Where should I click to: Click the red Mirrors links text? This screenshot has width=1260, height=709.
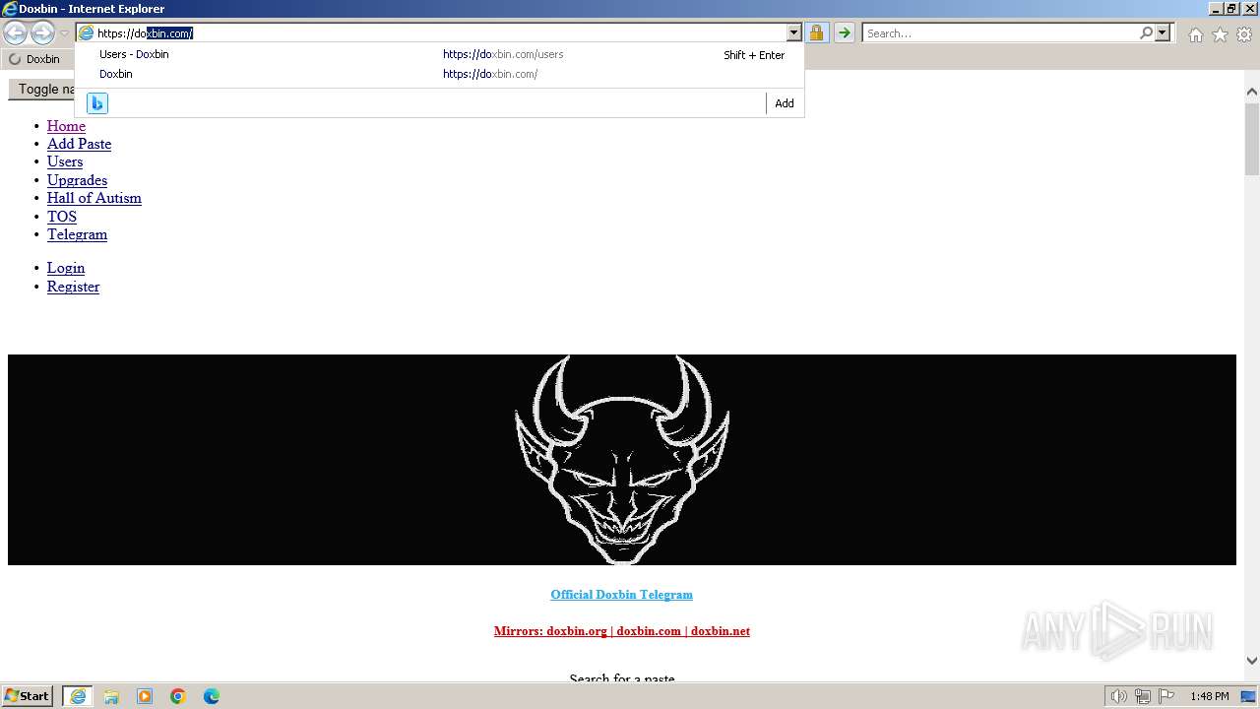pyautogui.click(x=622, y=631)
